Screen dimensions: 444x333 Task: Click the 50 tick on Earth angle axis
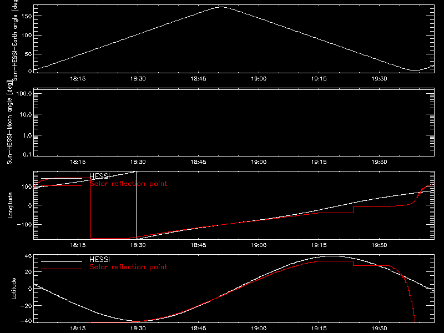point(28,54)
